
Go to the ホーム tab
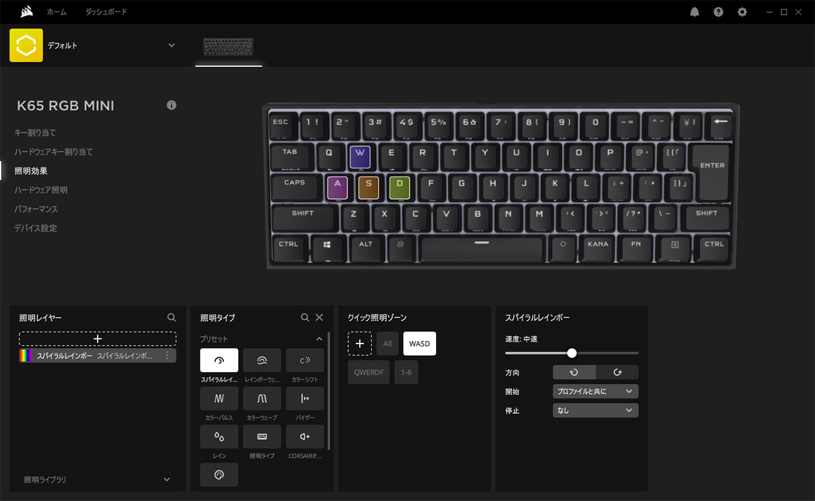click(57, 12)
